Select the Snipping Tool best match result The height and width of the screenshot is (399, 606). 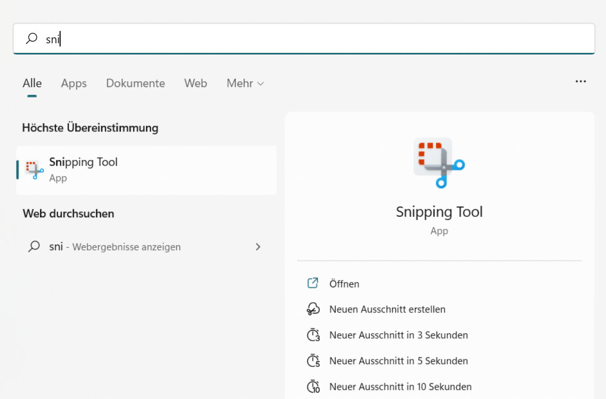[x=146, y=170]
